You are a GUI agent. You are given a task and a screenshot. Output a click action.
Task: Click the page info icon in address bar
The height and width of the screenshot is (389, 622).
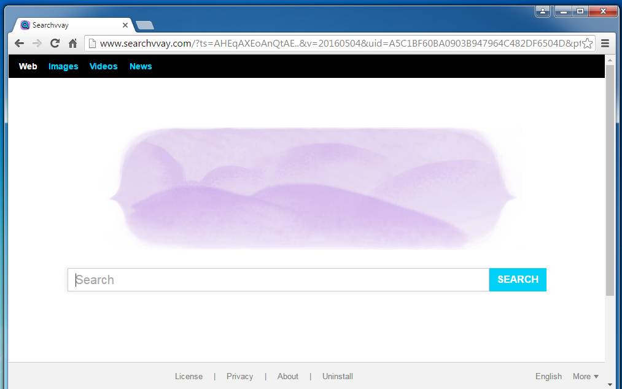pyautogui.click(x=92, y=43)
